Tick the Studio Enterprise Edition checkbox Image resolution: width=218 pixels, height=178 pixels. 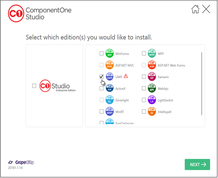pos(34,86)
